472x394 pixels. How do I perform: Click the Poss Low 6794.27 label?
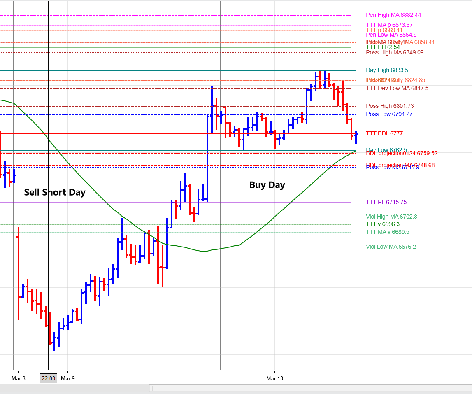coord(389,114)
